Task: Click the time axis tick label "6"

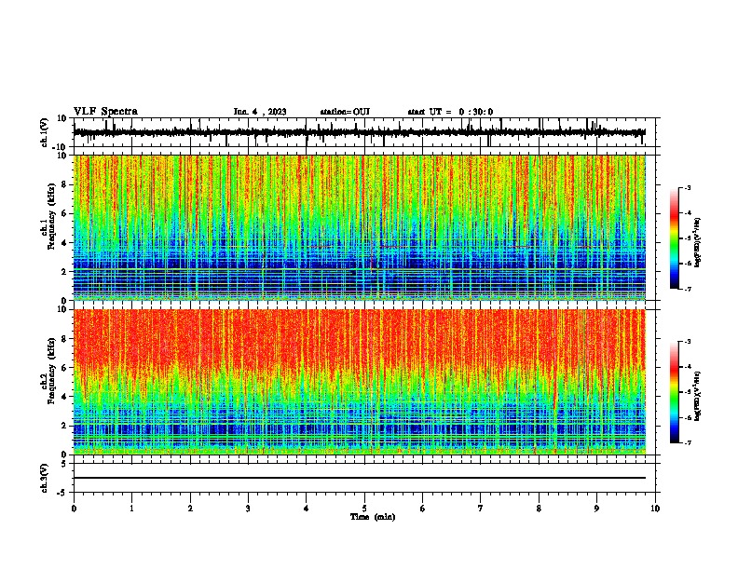Action: [x=423, y=509]
